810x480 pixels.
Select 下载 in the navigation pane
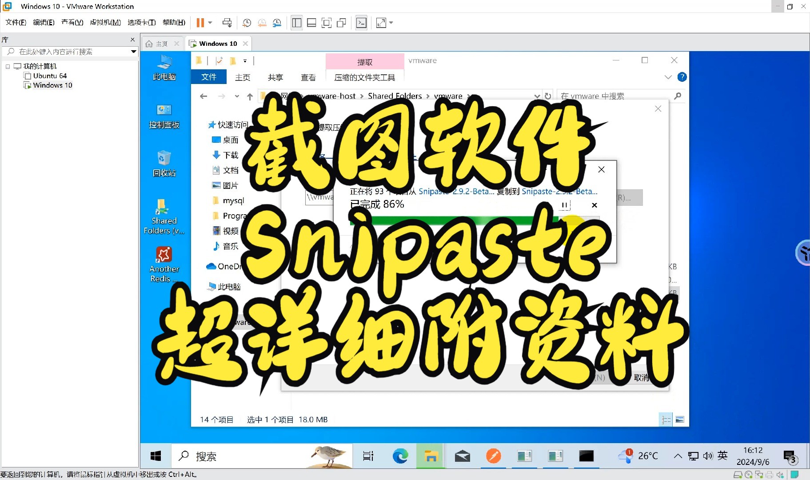coord(226,155)
